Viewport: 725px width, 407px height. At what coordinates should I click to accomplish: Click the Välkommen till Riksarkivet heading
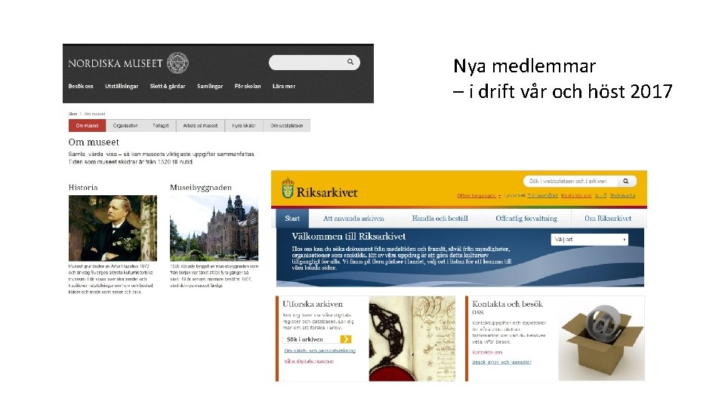[x=349, y=236]
